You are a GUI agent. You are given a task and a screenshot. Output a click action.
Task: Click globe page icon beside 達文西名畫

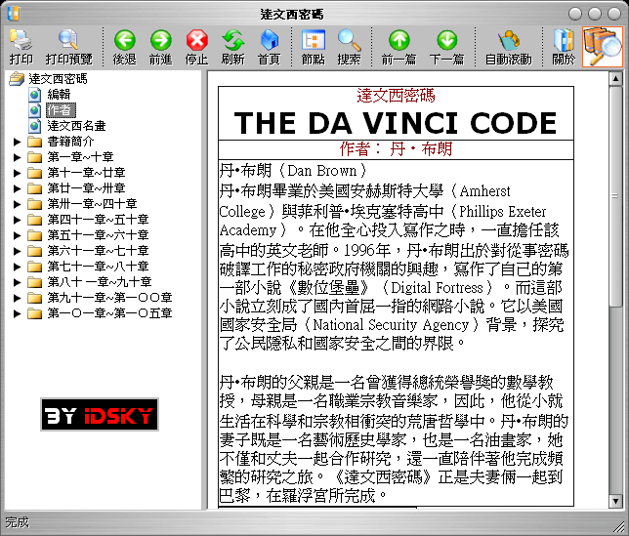click(x=35, y=126)
